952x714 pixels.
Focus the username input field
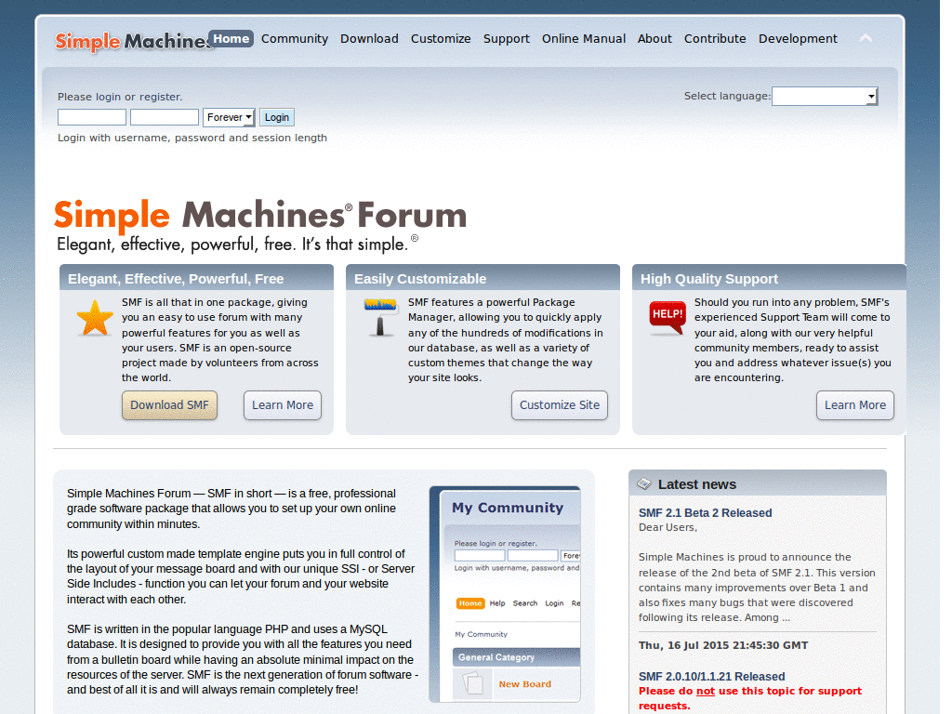pyautogui.click(x=92, y=117)
